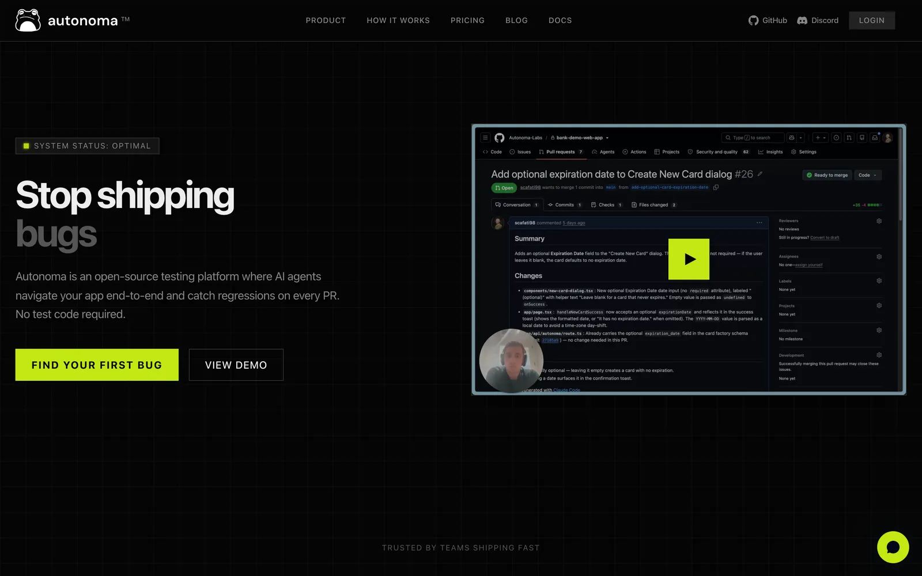Click the copy branch name icon
The width and height of the screenshot is (922, 576).
click(716, 187)
